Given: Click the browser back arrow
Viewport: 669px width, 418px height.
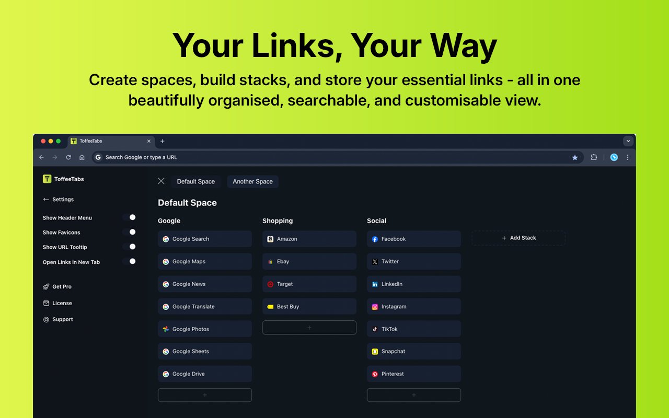Looking at the screenshot, I should click(42, 157).
